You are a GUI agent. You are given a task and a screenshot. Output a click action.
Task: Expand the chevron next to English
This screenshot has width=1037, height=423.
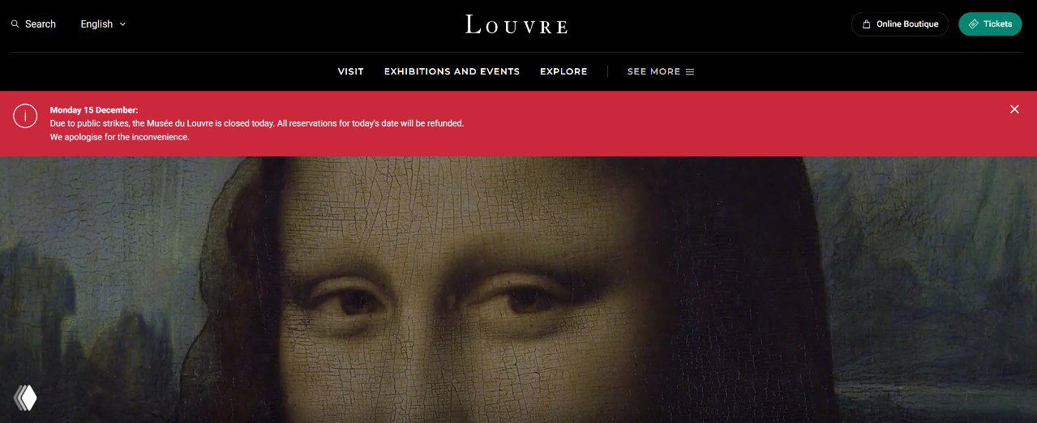tap(122, 24)
